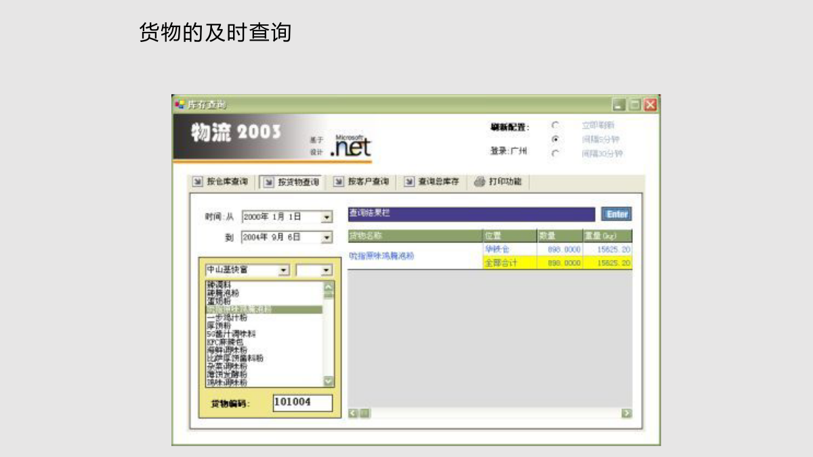Click the printer icon on 打印功能

point(479,181)
